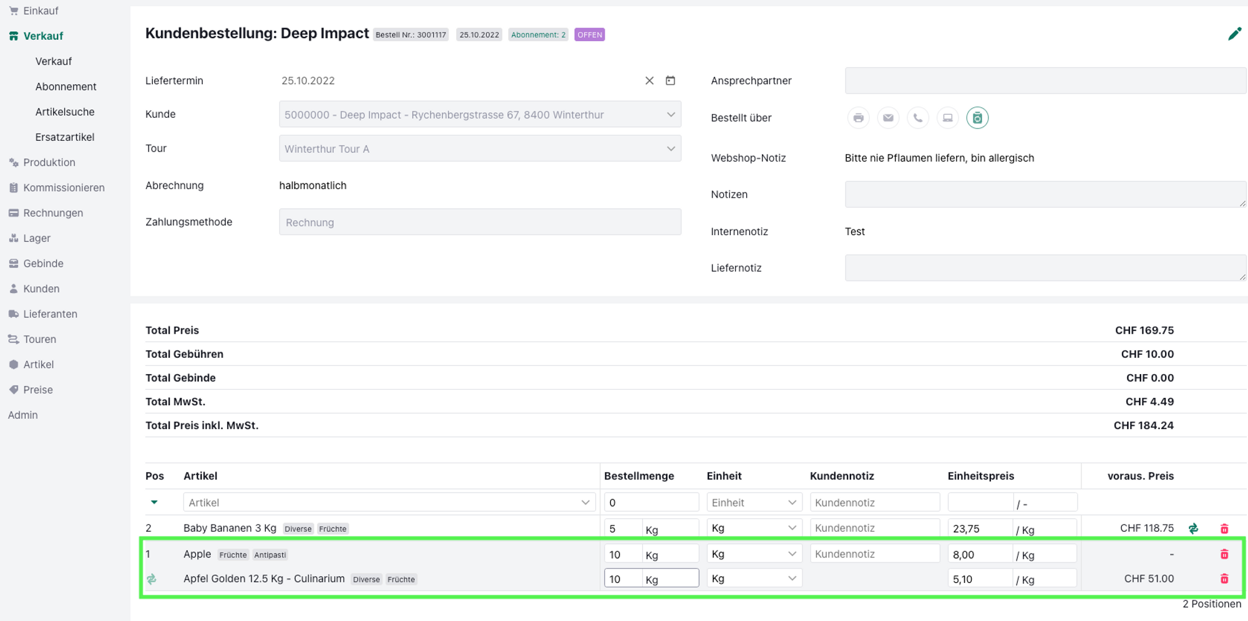Open the Kommissionieren section
Image resolution: width=1248 pixels, height=621 pixels.
click(64, 188)
